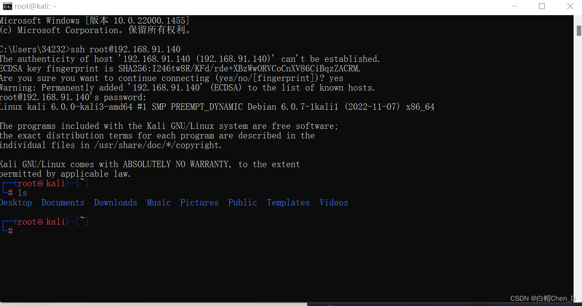Click the "Downloads" directory name in ls output
582x306 pixels.
click(x=115, y=203)
